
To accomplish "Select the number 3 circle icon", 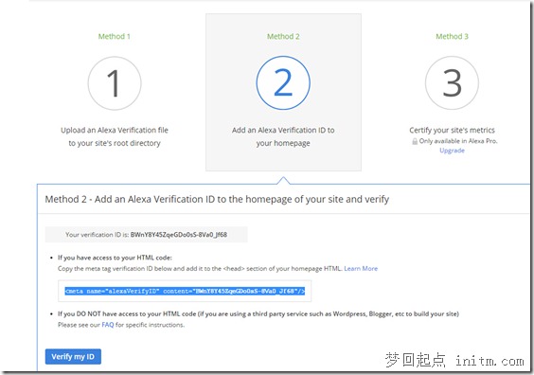I will 452,82.
